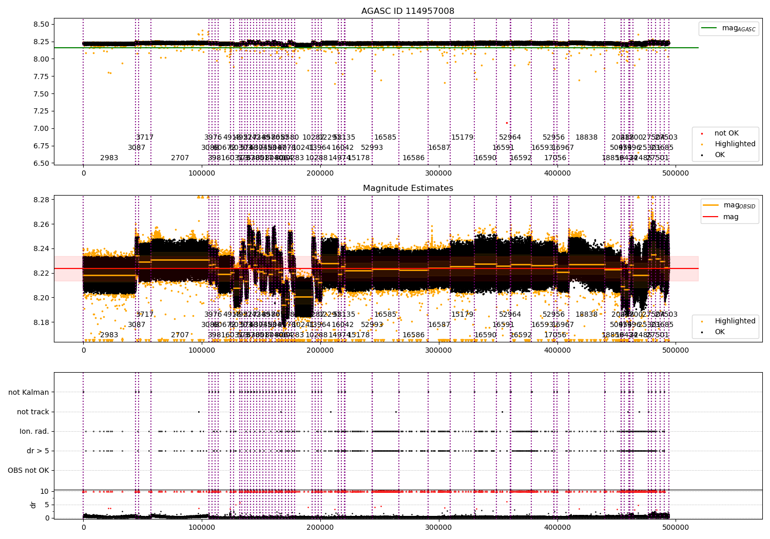Click OBSID label '16585' in top plot

(386, 138)
